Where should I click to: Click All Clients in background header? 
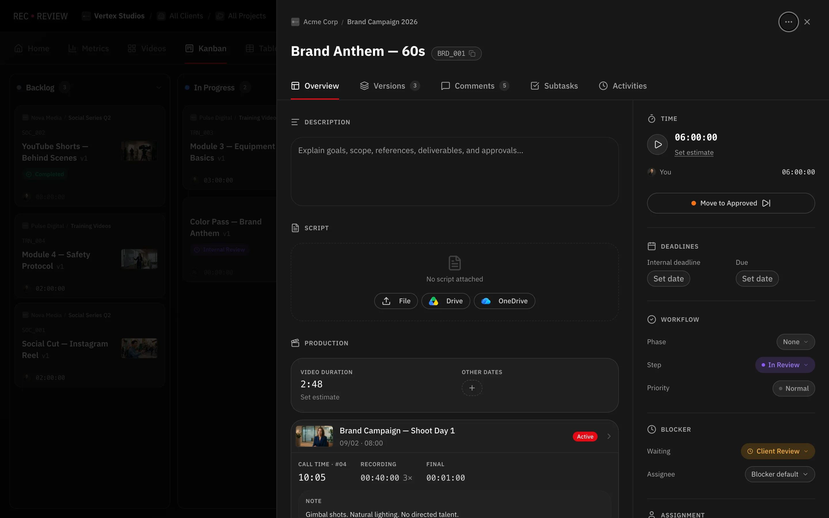pyautogui.click(x=180, y=16)
